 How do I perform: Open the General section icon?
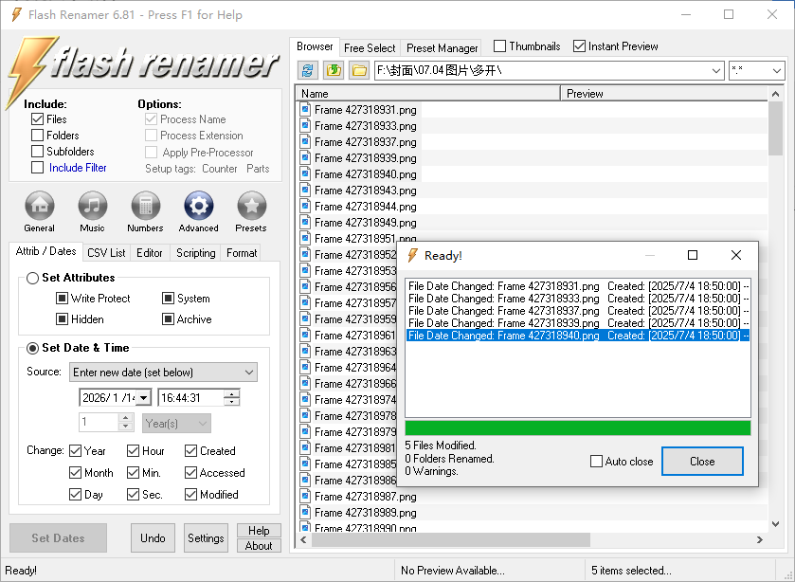(x=39, y=206)
